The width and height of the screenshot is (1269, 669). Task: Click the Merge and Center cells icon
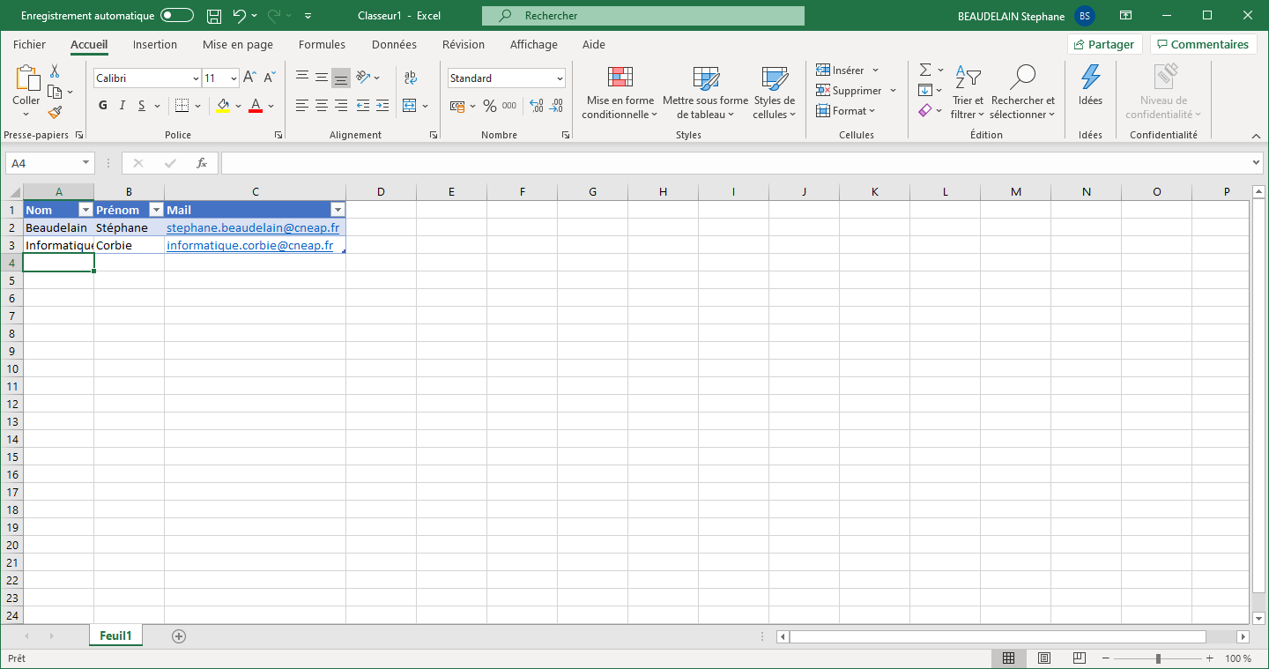(x=409, y=106)
